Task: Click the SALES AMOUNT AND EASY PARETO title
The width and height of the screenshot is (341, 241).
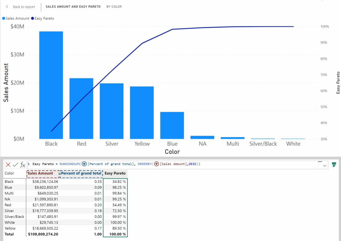Action: pos(73,7)
